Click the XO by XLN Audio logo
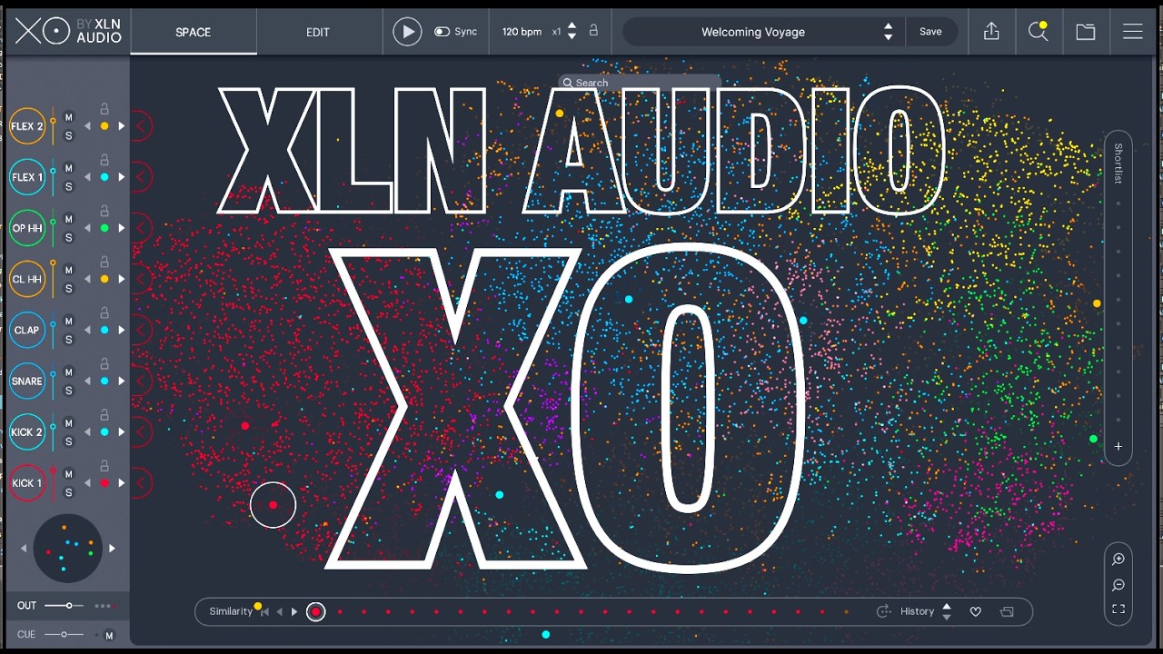 (x=68, y=31)
